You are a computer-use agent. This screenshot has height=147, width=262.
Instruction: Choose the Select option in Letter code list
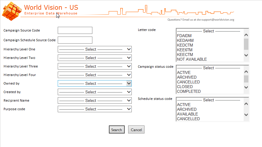(210, 31)
